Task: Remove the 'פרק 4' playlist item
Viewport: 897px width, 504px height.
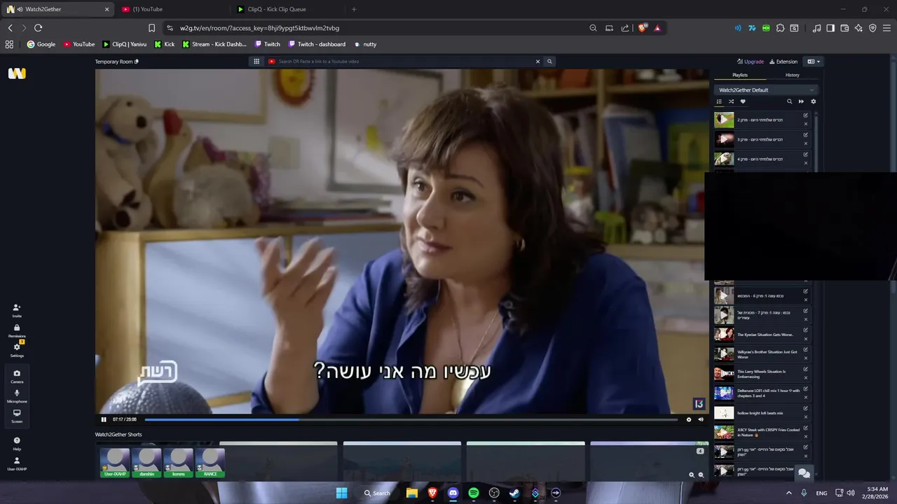Action: [x=806, y=163]
